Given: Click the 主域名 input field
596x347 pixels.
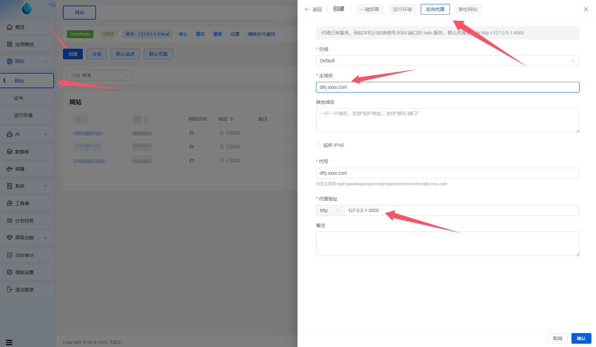Looking at the screenshot, I should [447, 87].
